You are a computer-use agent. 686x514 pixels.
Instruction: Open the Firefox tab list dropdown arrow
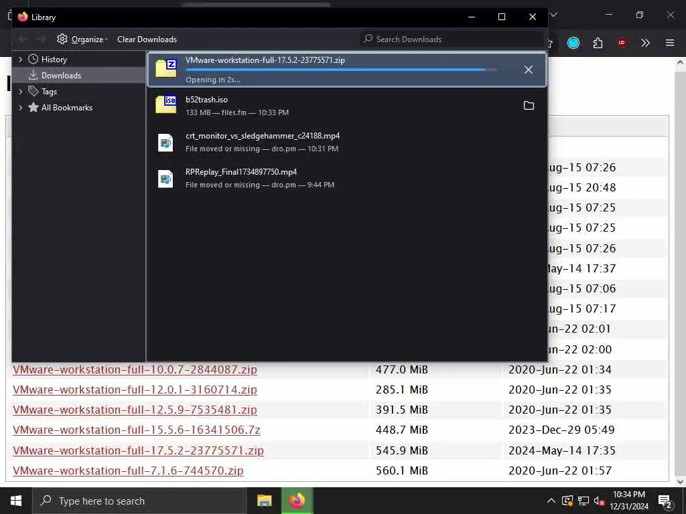coord(553,15)
